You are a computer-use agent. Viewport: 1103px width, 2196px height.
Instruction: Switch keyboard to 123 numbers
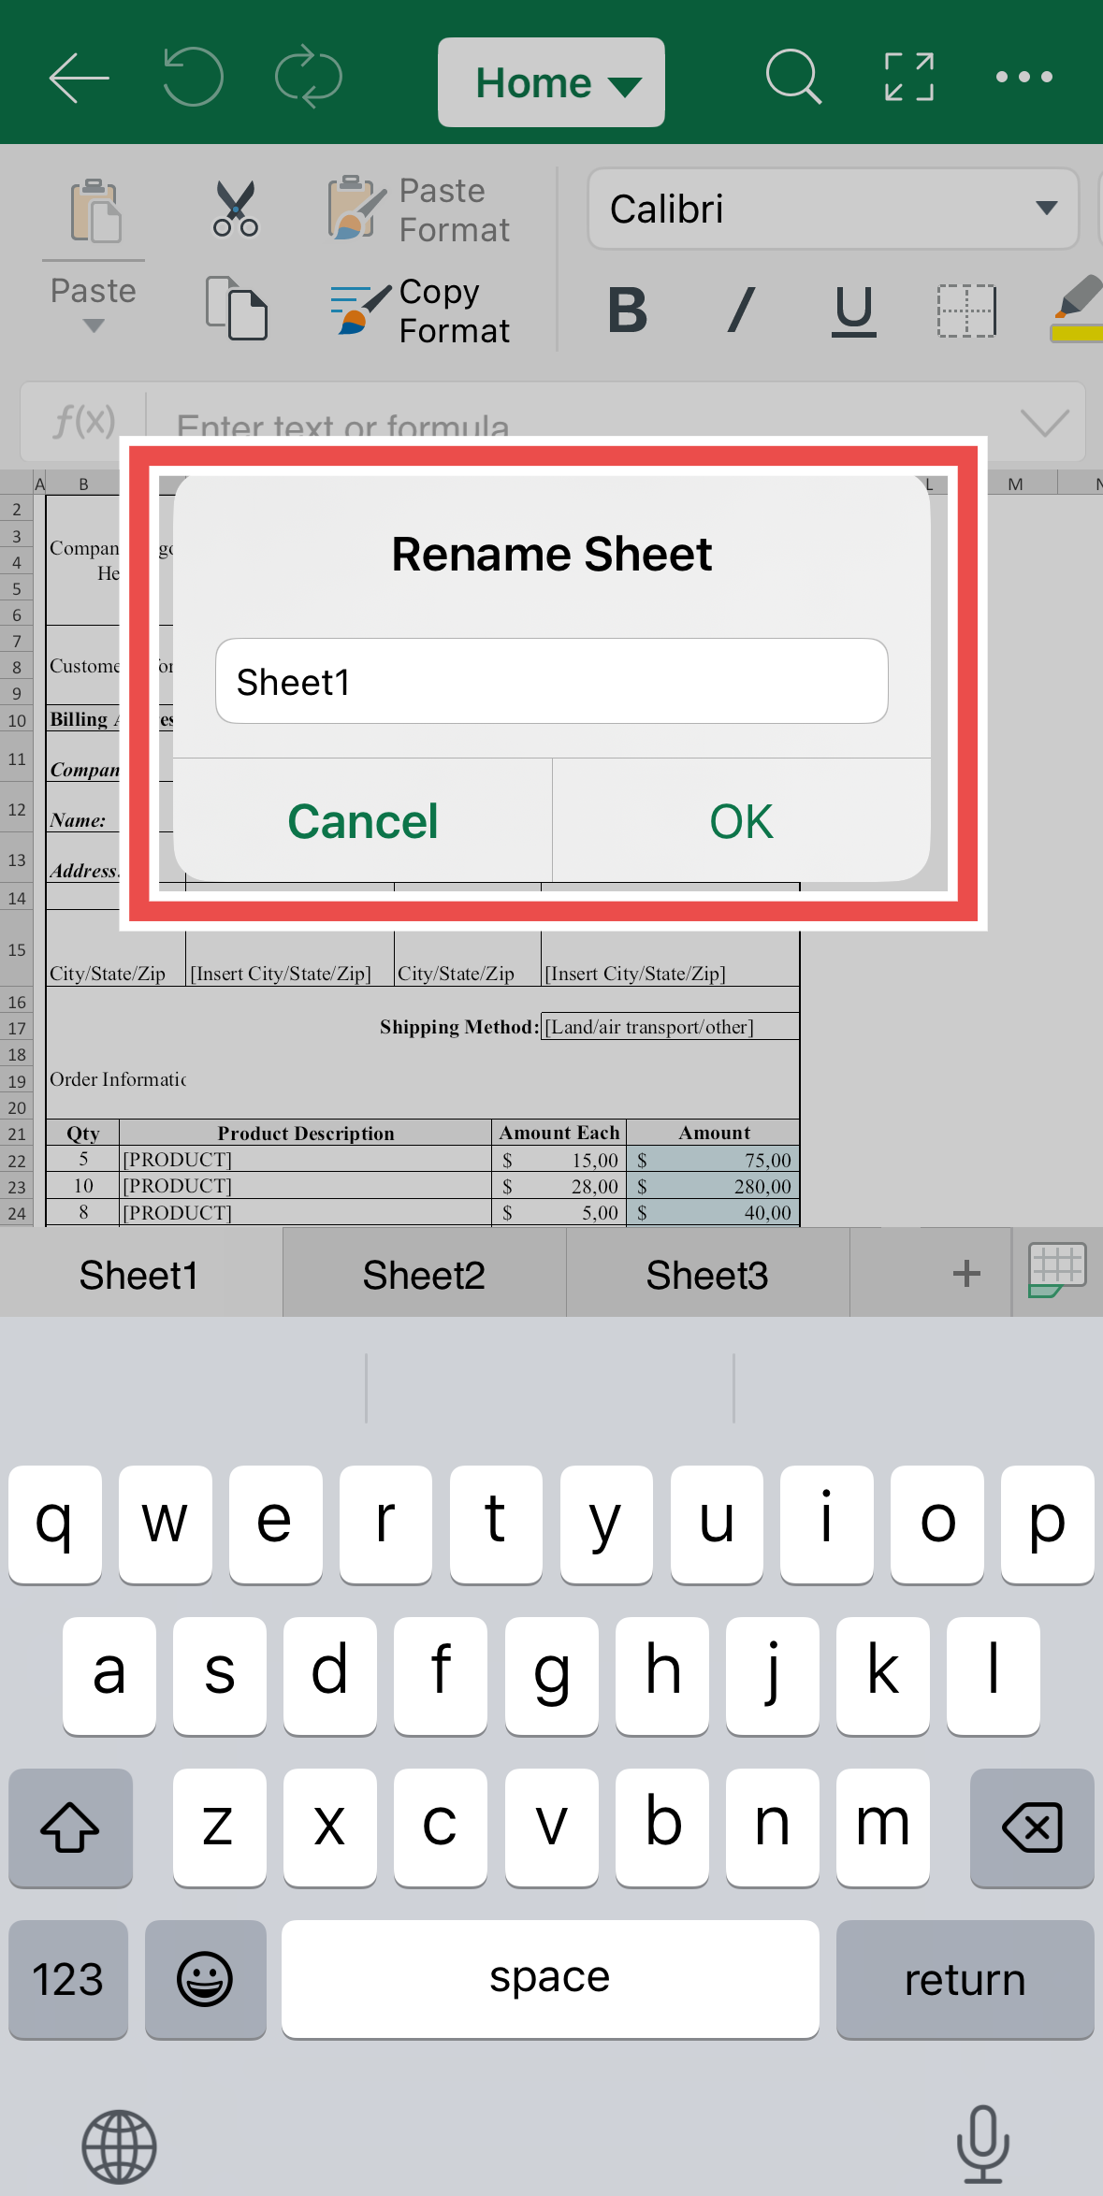tap(68, 1979)
